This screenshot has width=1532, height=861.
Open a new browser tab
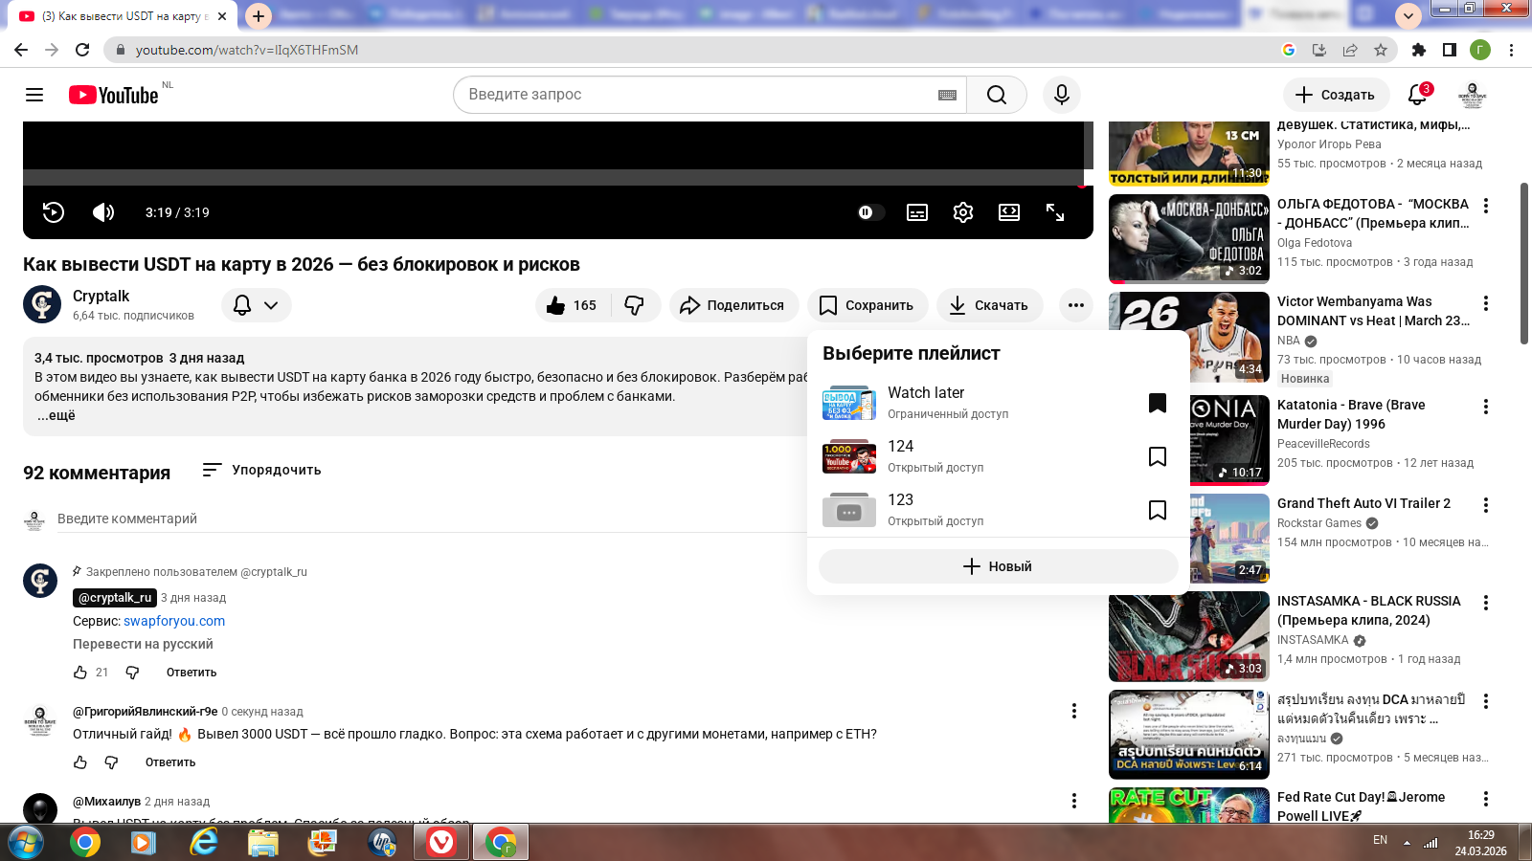(259, 15)
